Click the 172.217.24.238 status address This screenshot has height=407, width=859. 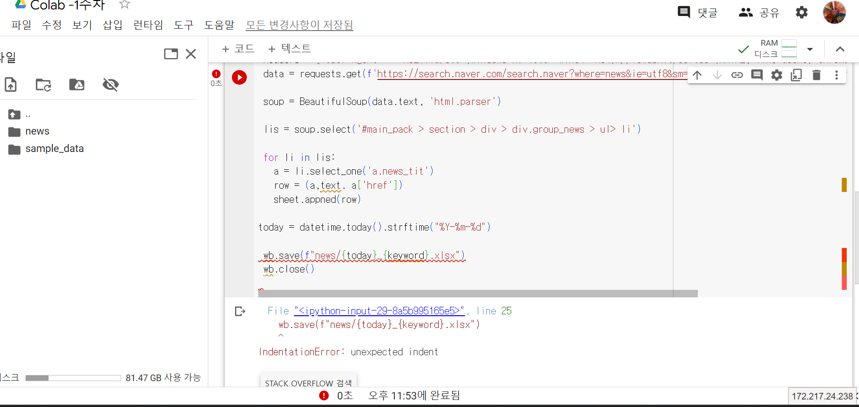tap(822, 396)
